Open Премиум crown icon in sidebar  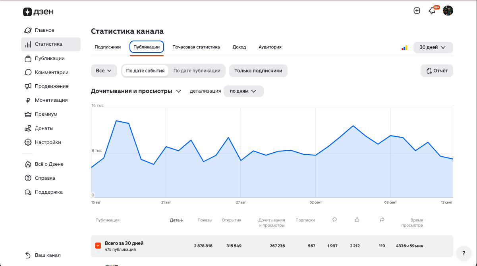tap(28, 114)
